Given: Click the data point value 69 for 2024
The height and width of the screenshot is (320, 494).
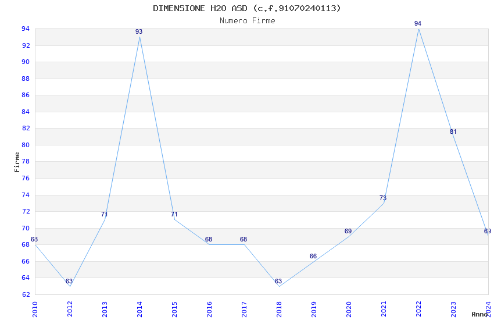Looking at the screenshot, I should coord(488,231).
